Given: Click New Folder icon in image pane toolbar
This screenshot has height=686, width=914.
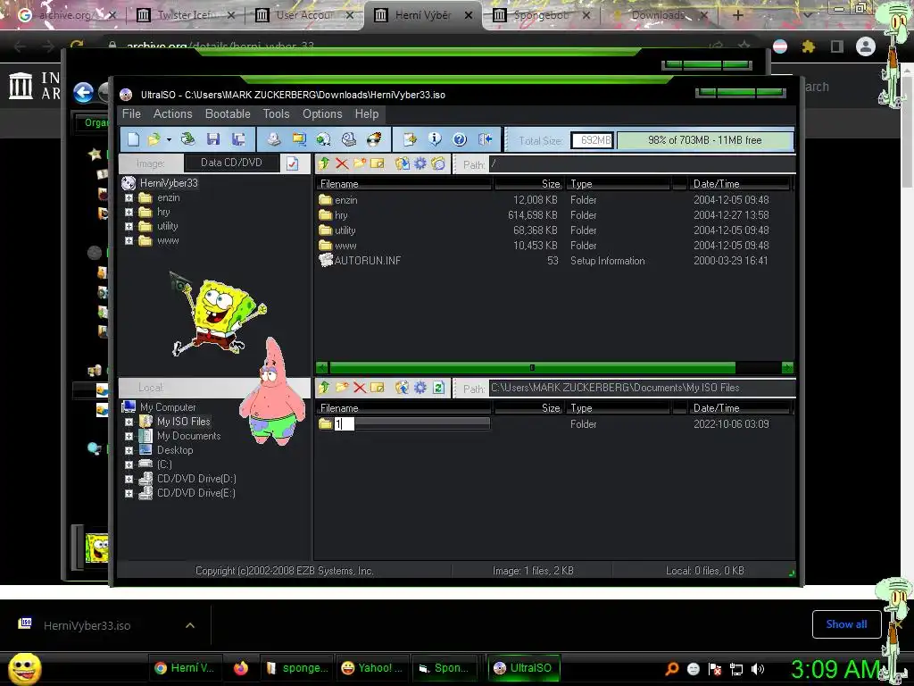Looking at the screenshot, I should point(360,163).
